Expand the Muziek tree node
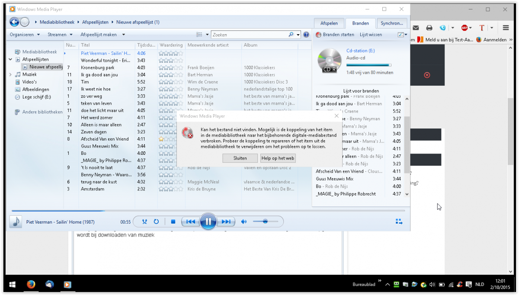Viewport: 519px width, 295px height. [x=10, y=74]
